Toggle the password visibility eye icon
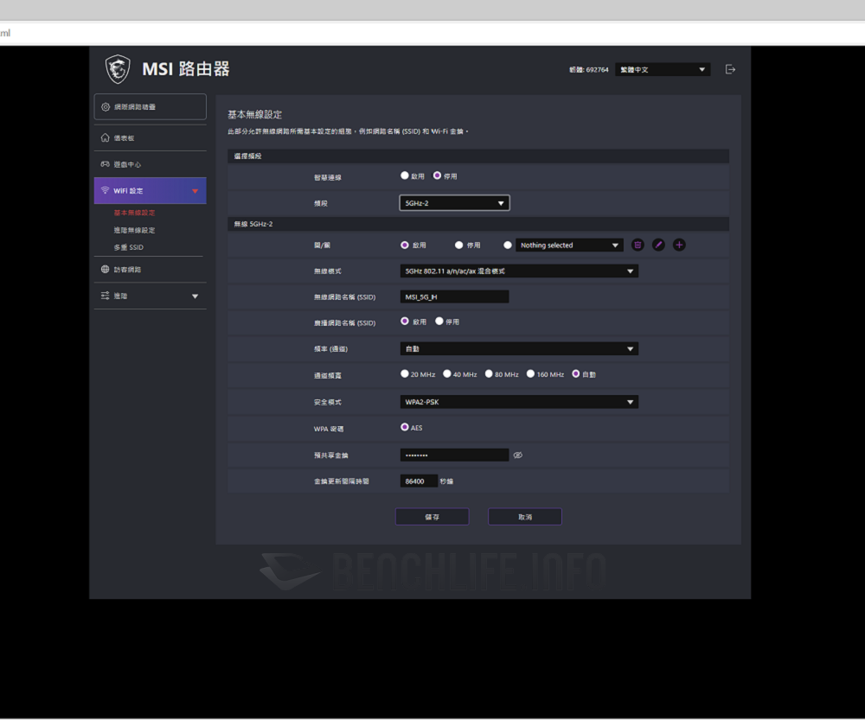The width and height of the screenshot is (865, 720). (x=517, y=455)
